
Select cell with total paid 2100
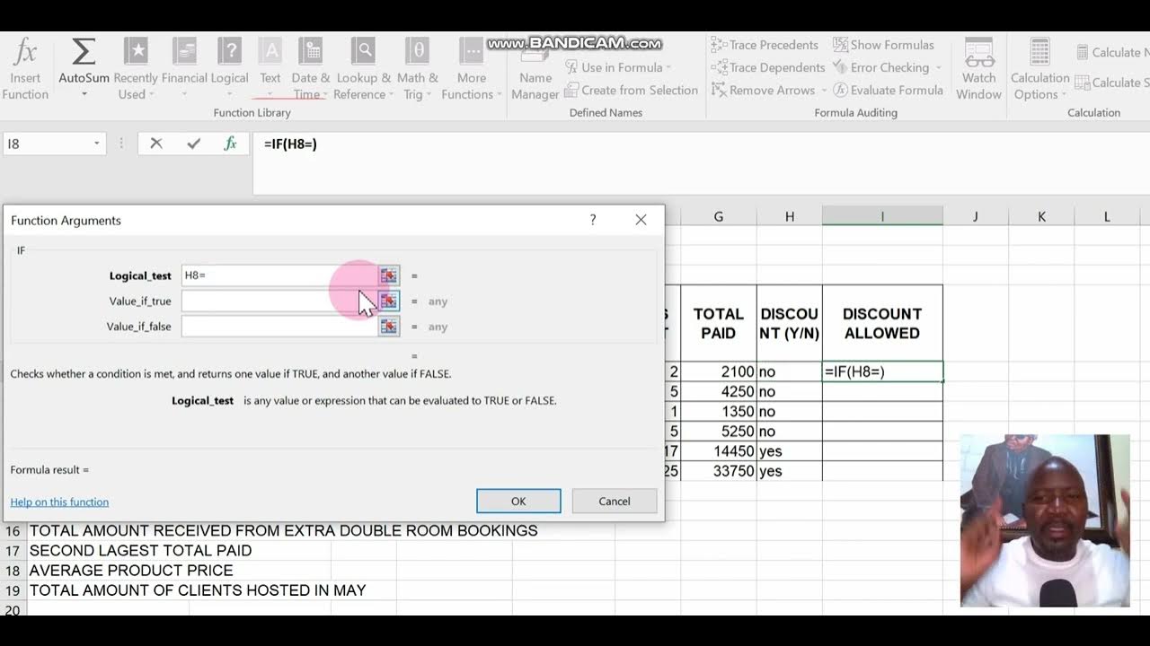(718, 371)
